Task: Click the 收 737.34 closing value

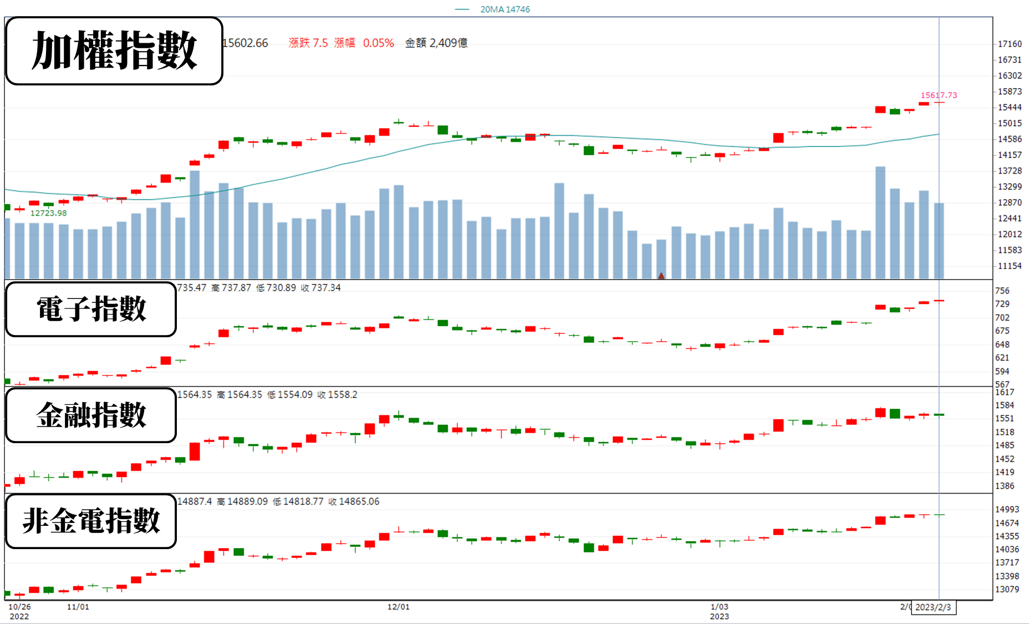Action: 320,288
